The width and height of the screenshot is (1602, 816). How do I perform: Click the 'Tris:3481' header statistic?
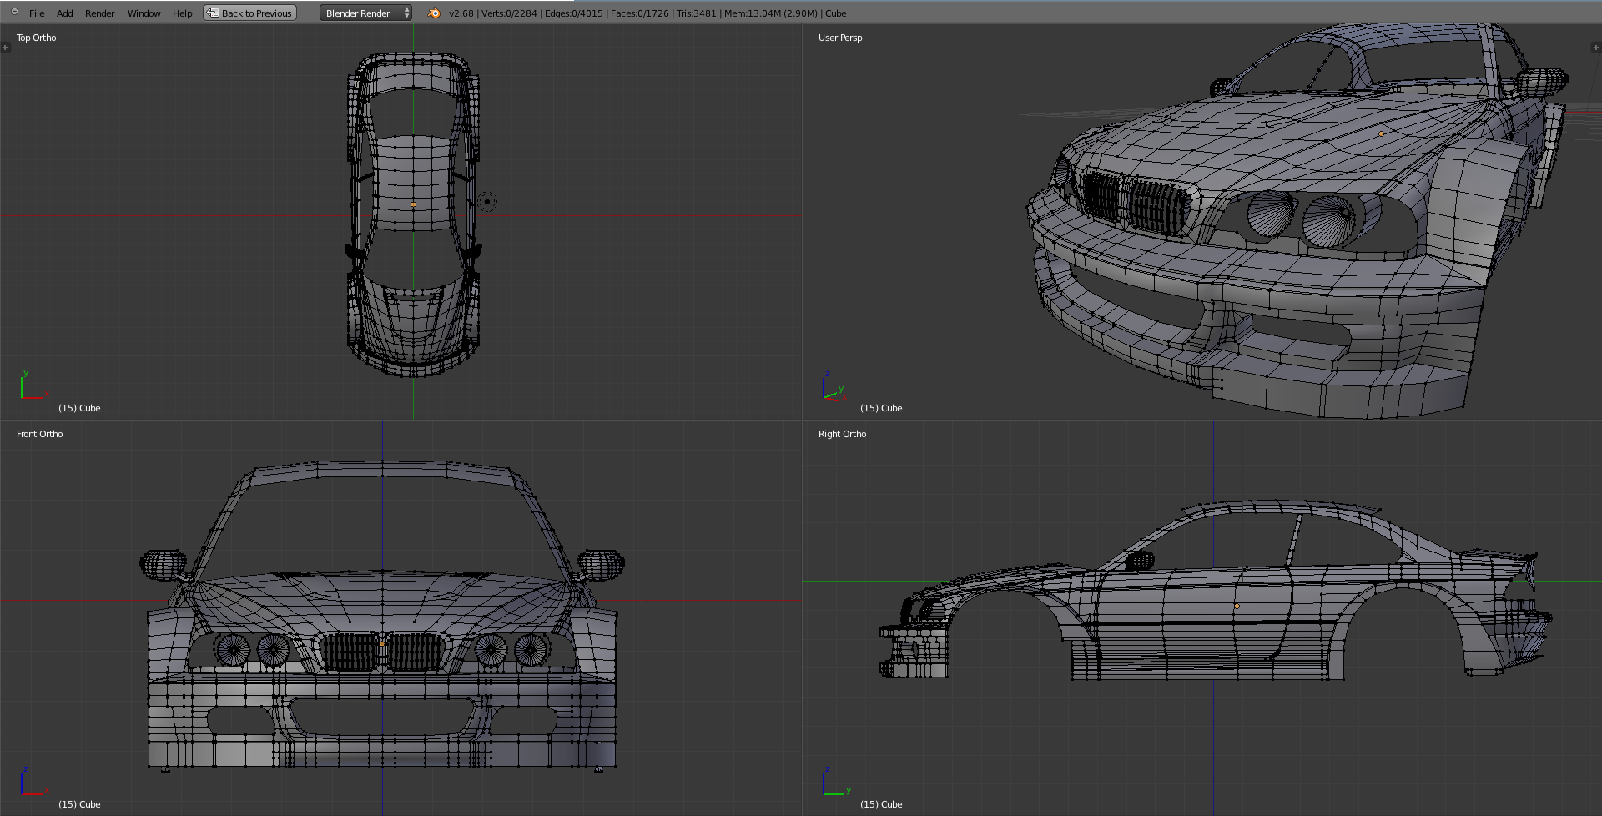point(697,13)
